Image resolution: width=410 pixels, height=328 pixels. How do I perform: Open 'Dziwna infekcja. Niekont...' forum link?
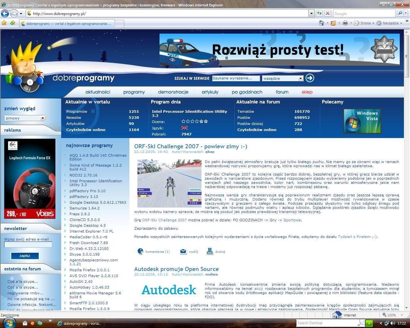coord(32,305)
